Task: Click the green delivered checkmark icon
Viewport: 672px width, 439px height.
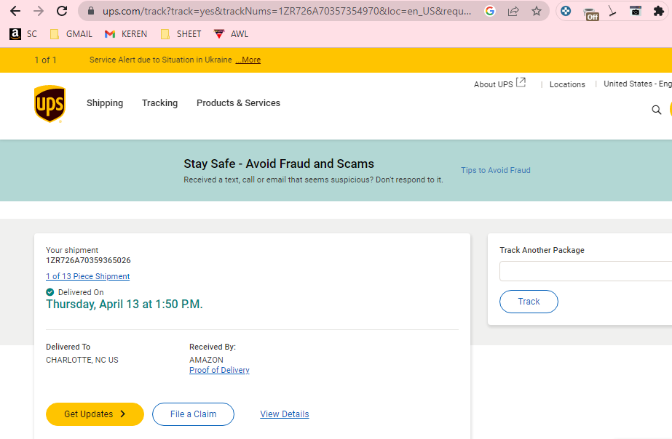Action: point(50,292)
